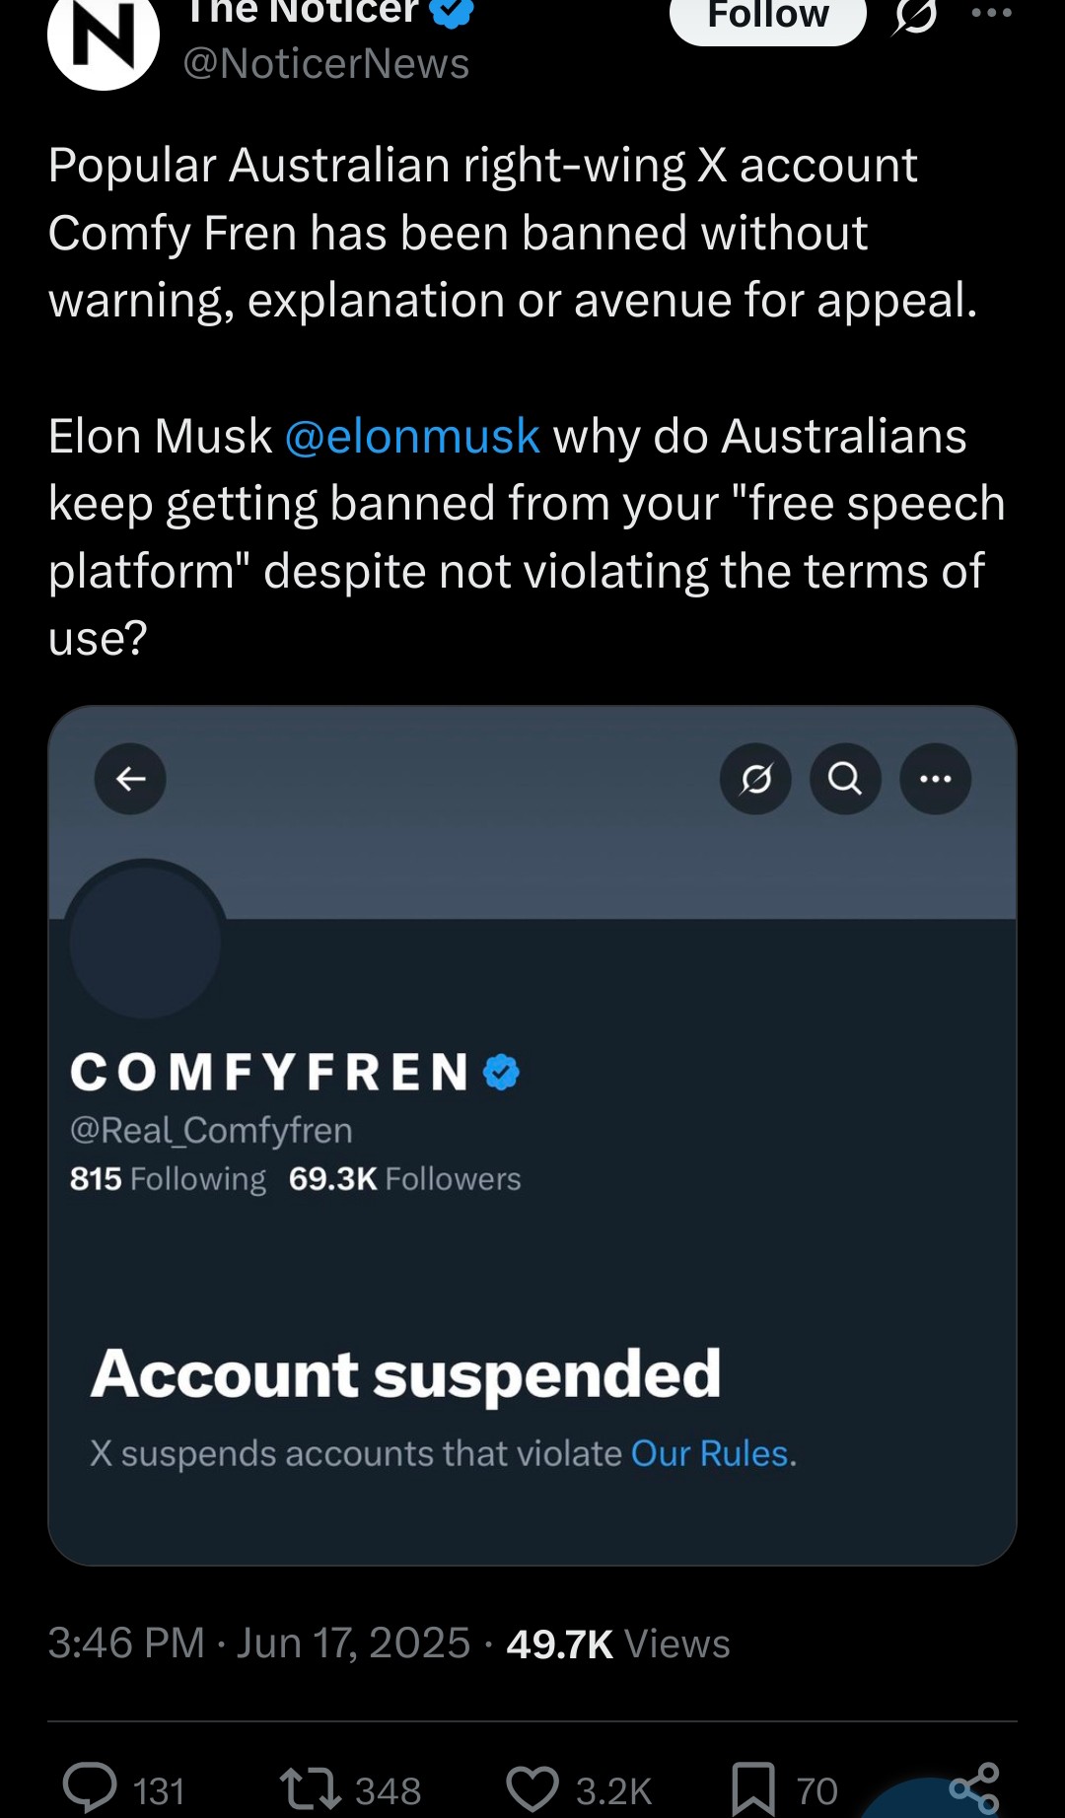This screenshot has width=1065, height=1818.
Task: Like the tweet with heart icon
Action: pos(532,1789)
